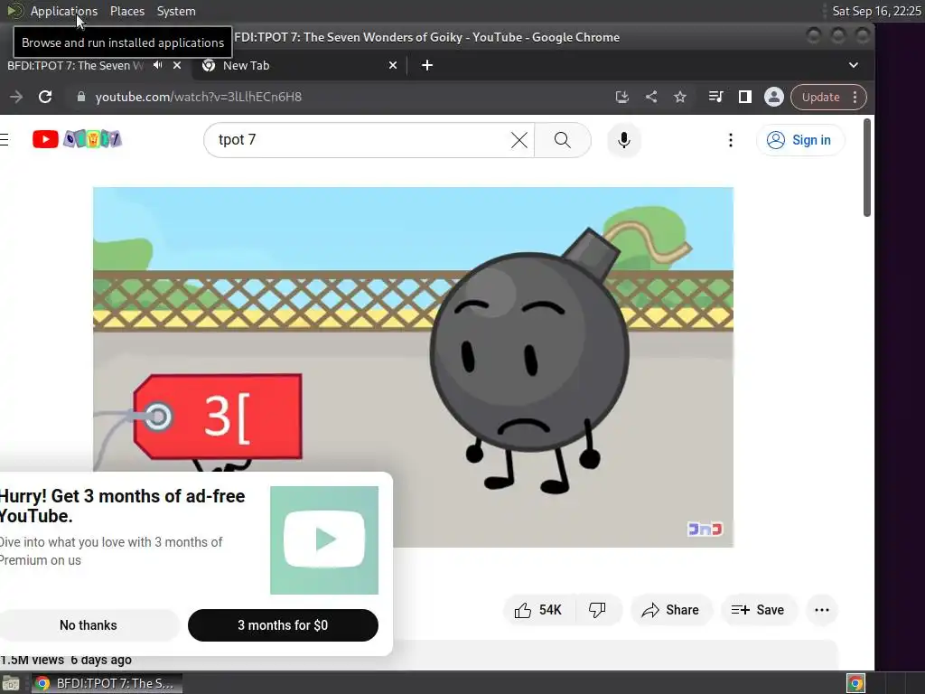Click the site lock icon in the address bar
Screen dimensions: 925x694
(80, 97)
